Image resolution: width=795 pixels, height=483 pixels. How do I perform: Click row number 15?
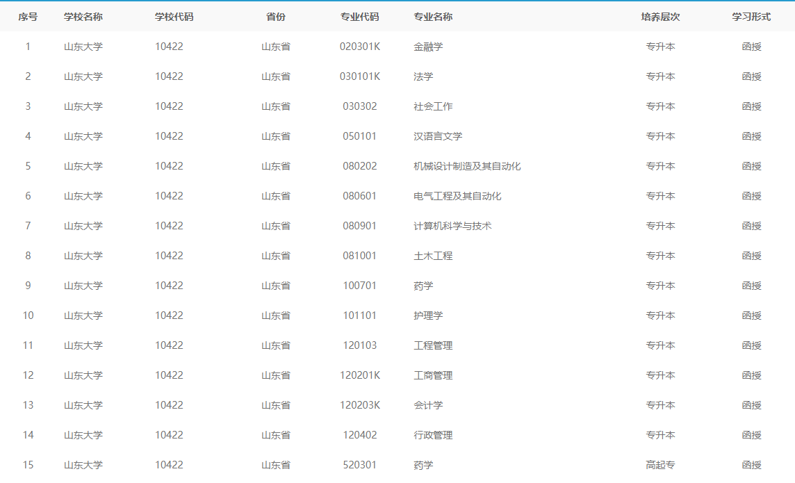pyautogui.click(x=28, y=465)
